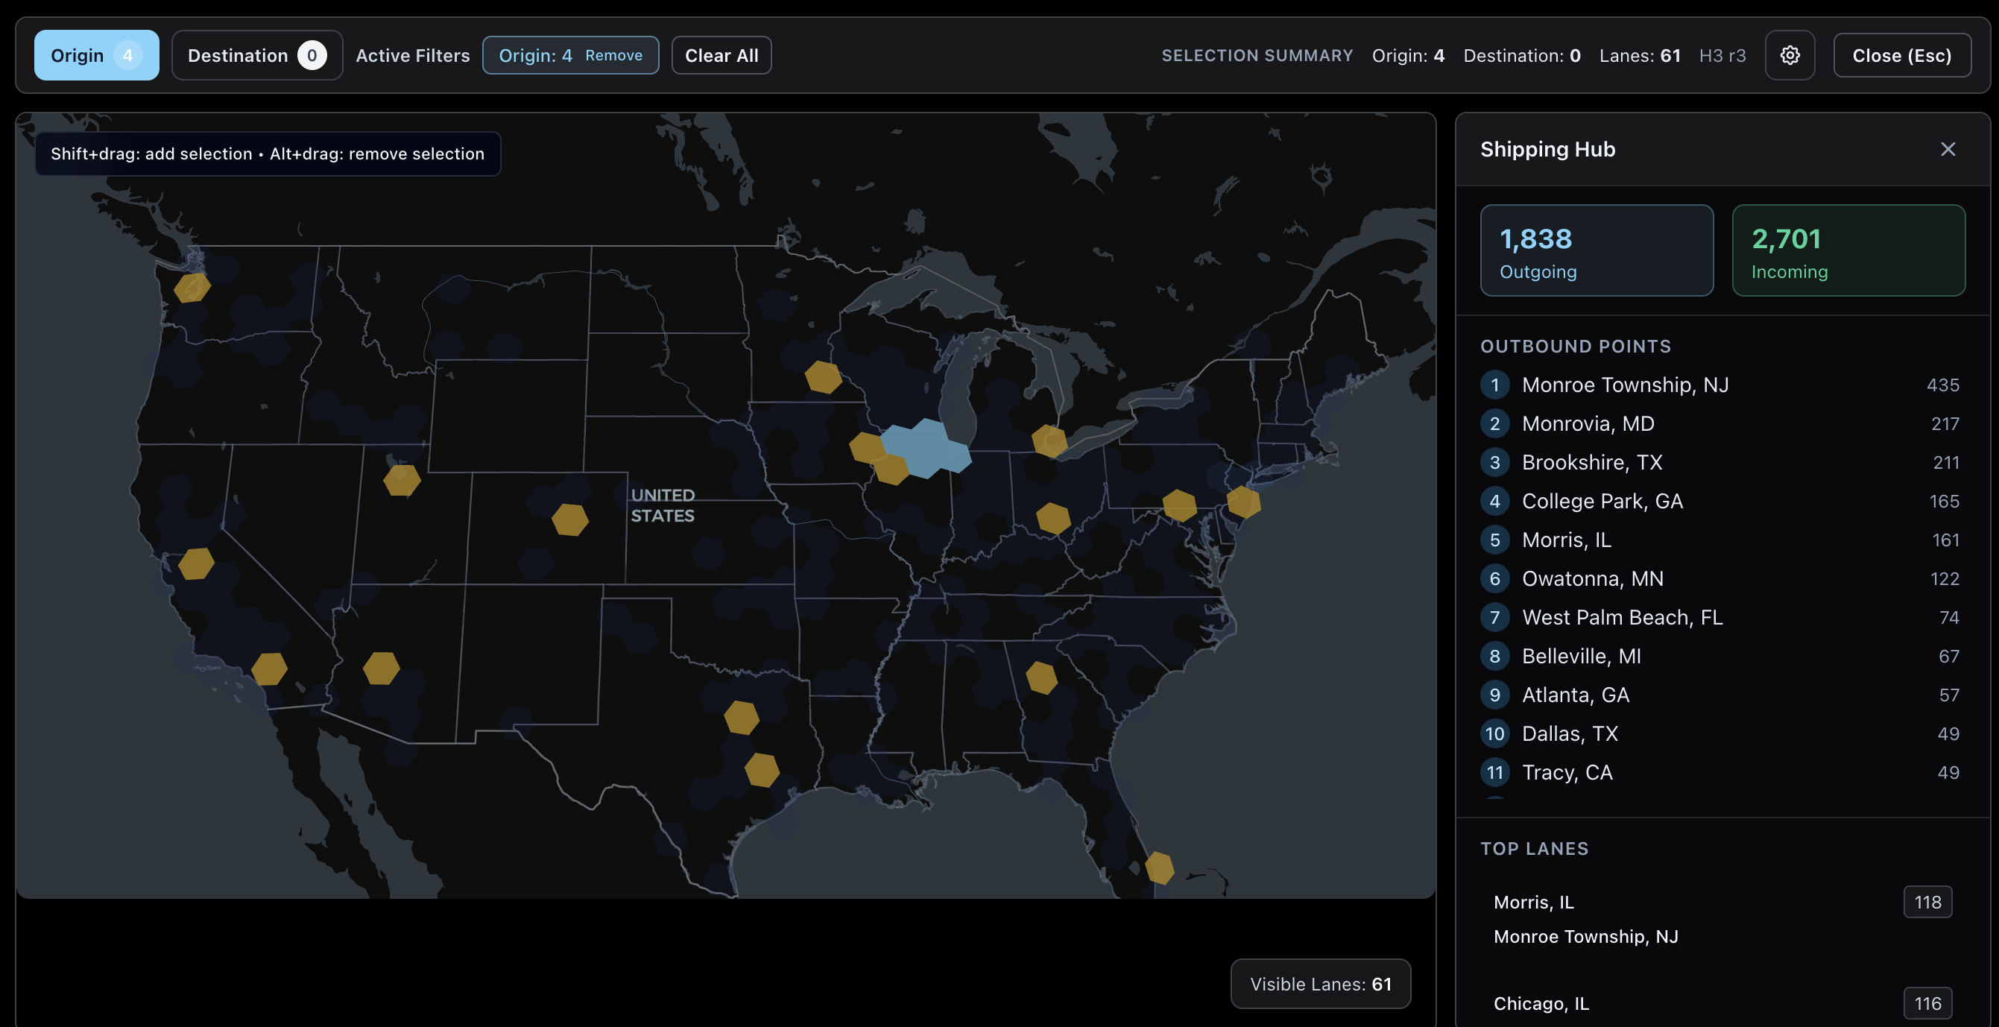Expand the 118 lane count chip for Morris, IL
This screenshot has width=1999, height=1027.
(x=1927, y=901)
